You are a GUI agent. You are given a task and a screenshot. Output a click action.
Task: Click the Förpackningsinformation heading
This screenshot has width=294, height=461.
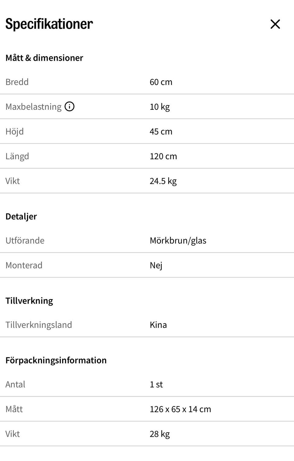pos(56,360)
